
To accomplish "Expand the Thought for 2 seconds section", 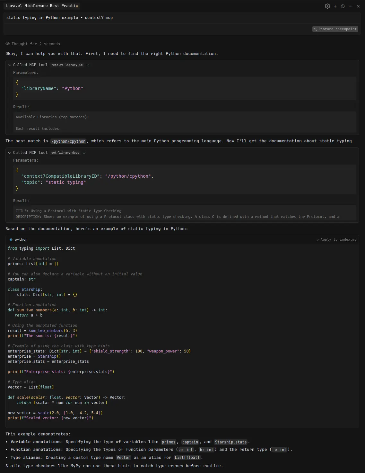I will [x=35, y=44].
